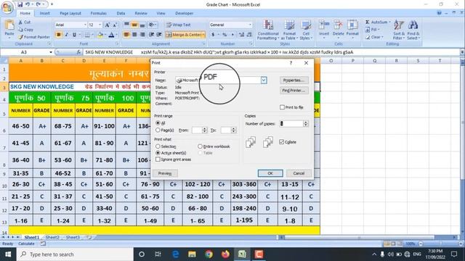Adjust Number of copies stepper

coord(305,124)
